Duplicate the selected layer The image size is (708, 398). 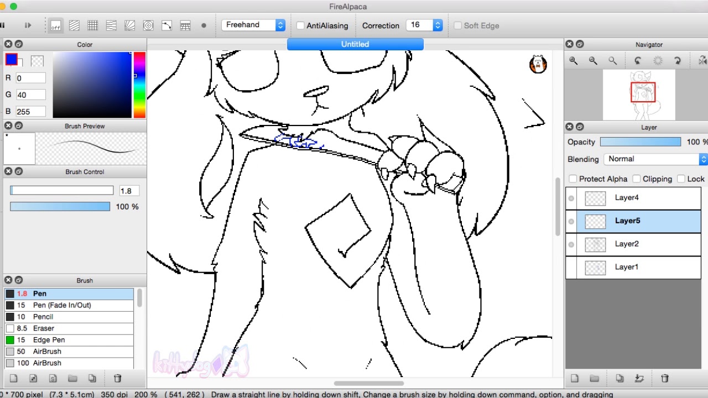[x=619, y=379]
